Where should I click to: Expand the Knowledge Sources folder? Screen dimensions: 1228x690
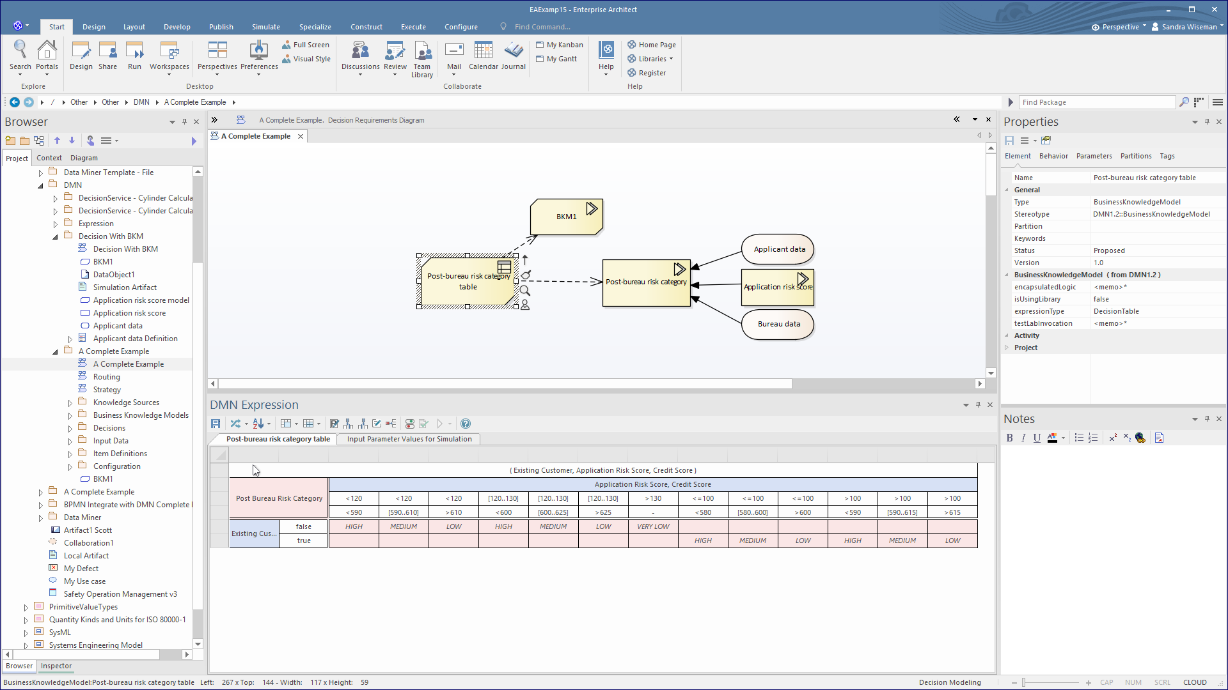(70, 403)
